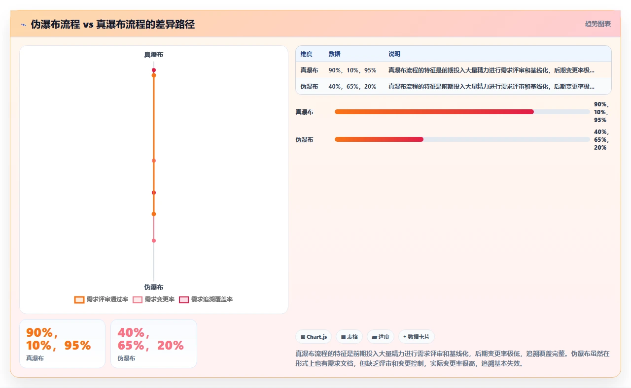The height and width of the screenshot is (388, 631).
Task: Click the 伪瀑布 progress bar label
Action: [x=304, y=139]
